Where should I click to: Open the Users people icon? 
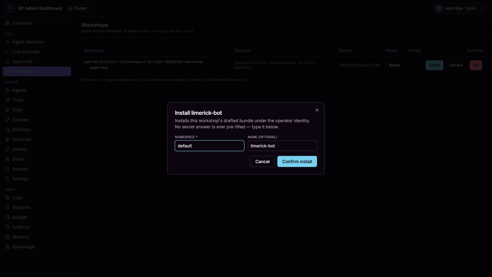pos(7,159)
